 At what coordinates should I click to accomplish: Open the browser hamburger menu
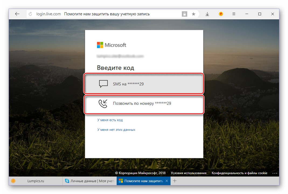click(234, 14)
